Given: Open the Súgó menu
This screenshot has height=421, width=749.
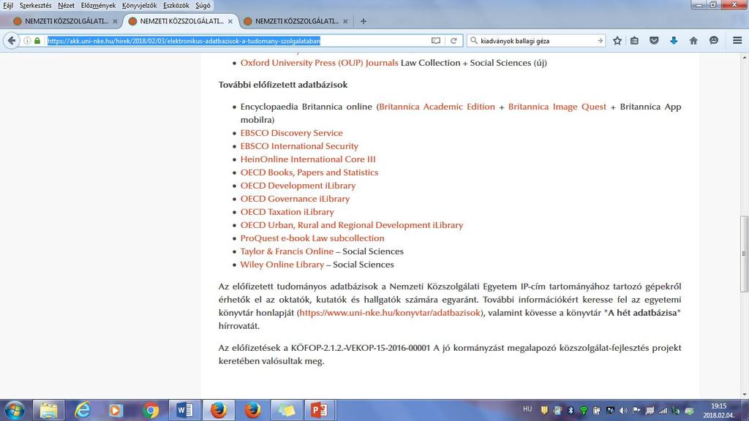Looking at the screenshot, I should click(203, 5).
